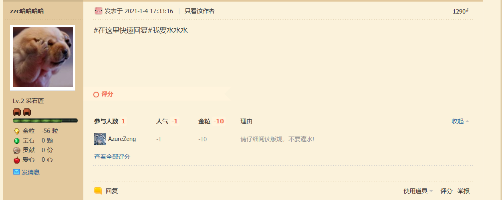
Task: Click the gold nugget icon next to 金粒
Action: coord(17,131)
